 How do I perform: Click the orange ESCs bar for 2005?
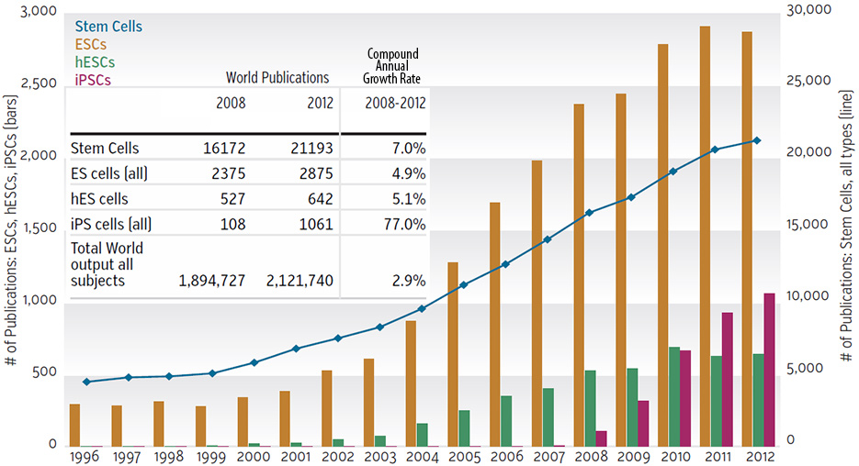pos(453,354)
